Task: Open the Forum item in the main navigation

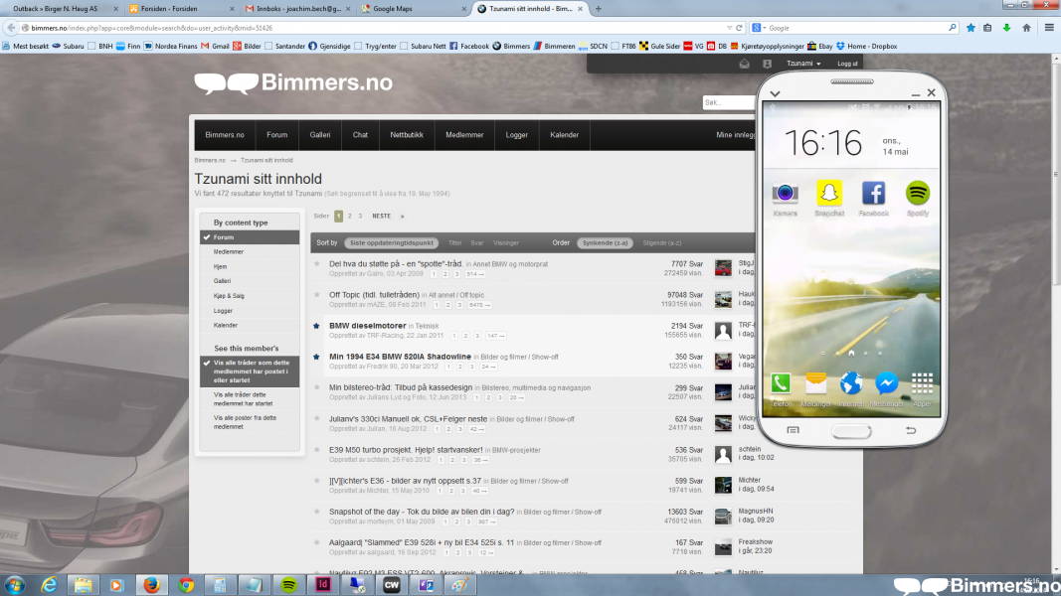Action: (276, 135)
